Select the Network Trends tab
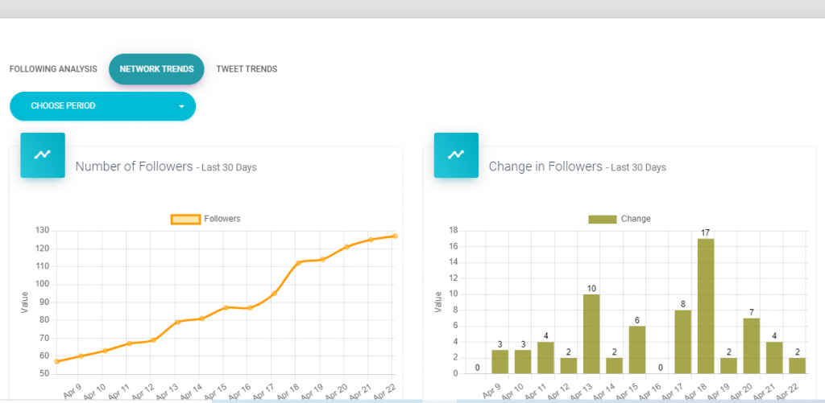 tap(156, 69)
